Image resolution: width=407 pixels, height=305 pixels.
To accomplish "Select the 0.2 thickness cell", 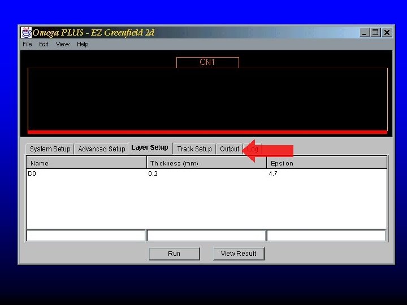I will click(x=207, y=173).
